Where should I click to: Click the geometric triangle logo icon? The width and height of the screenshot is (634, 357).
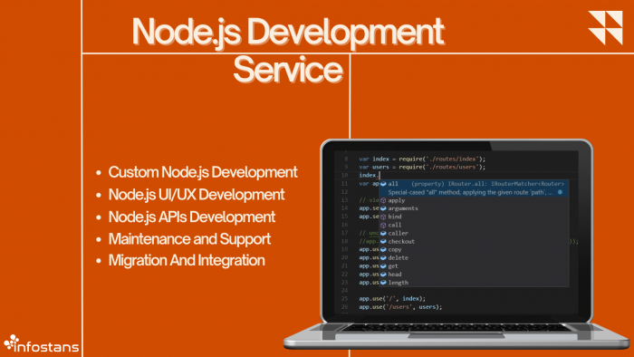pos(605,27)
